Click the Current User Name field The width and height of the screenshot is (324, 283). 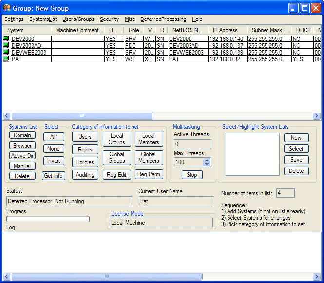point(176,201)
